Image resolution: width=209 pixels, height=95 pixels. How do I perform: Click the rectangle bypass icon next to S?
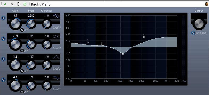pyautogui.click(x=18, y=4)
